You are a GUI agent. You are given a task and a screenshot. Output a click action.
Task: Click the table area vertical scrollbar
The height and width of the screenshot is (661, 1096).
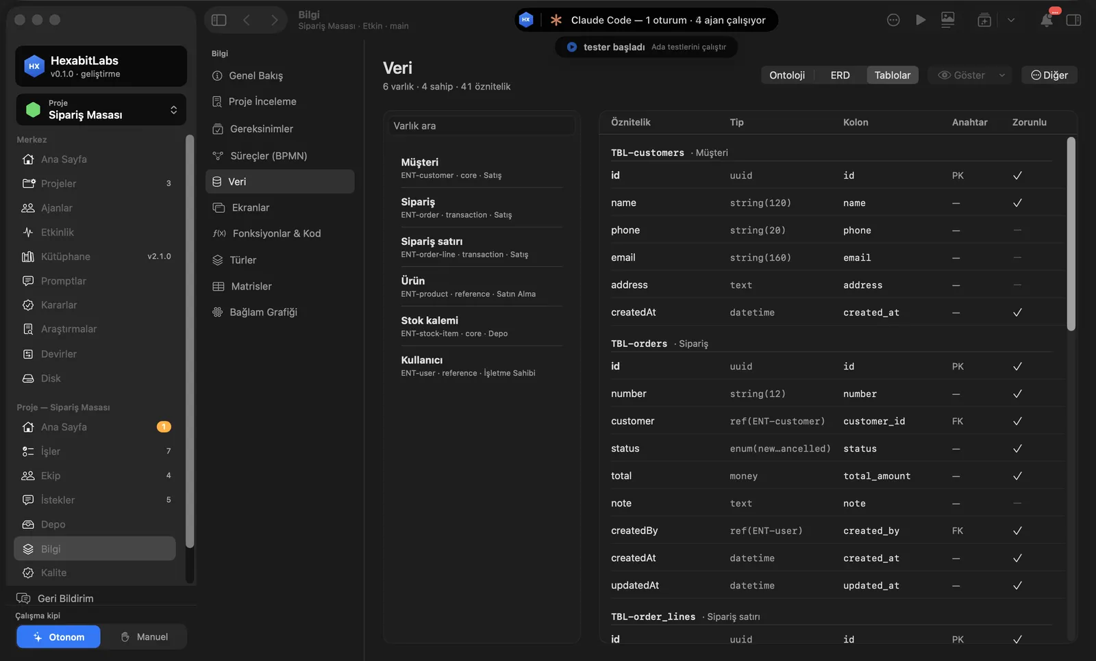point(1071,233)
